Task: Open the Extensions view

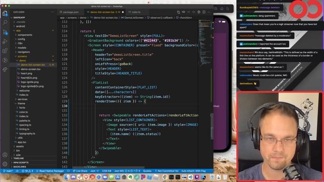Action: [x=5, y=51]
